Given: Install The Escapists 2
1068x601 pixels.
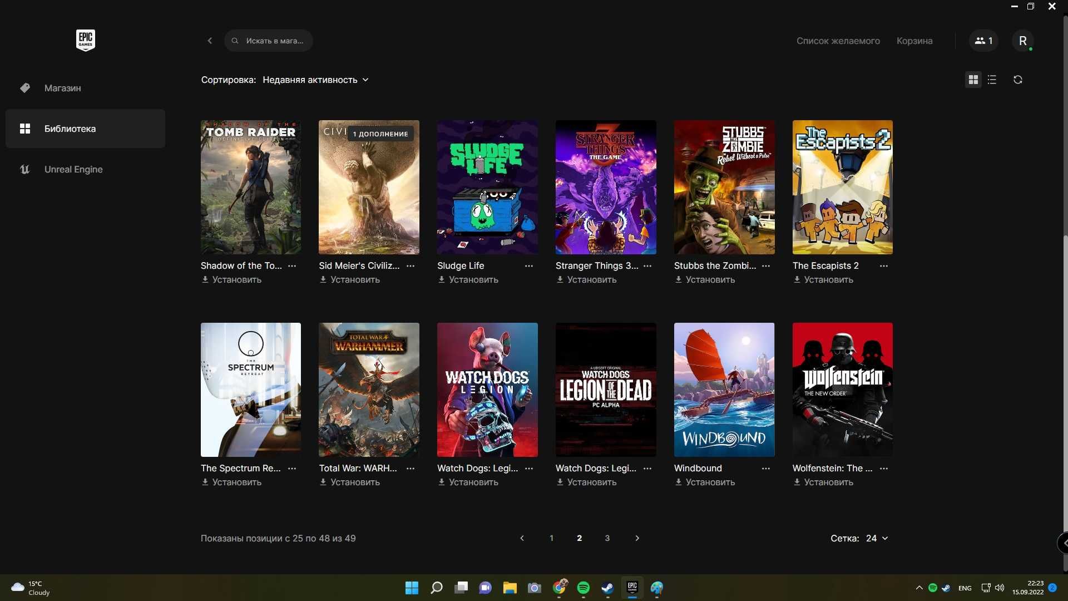Looking at the screenshot, I should coord(823,279).
